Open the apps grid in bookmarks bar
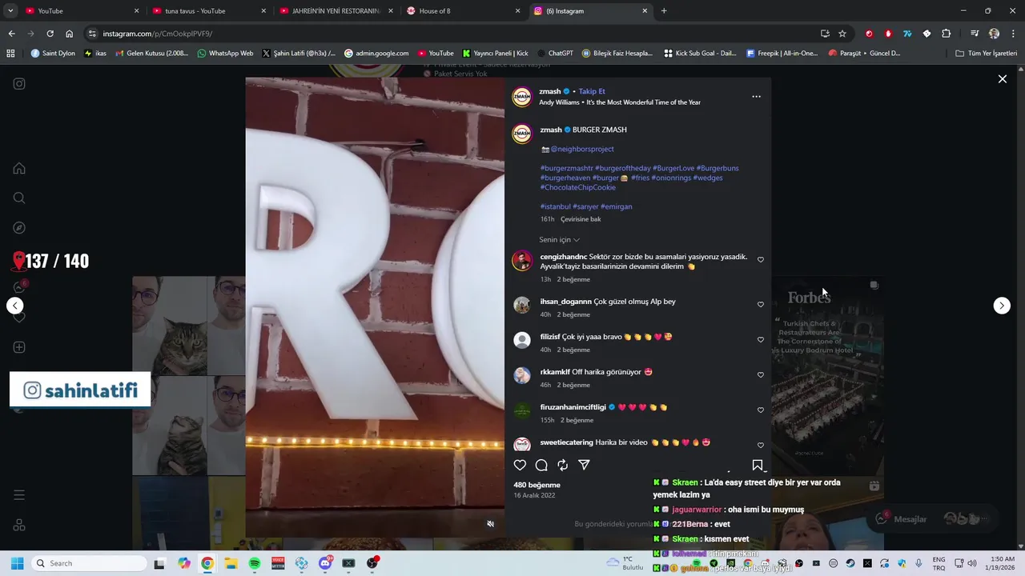The height and width of the screenshot is (576, 1025). click(x=10, y=54)
